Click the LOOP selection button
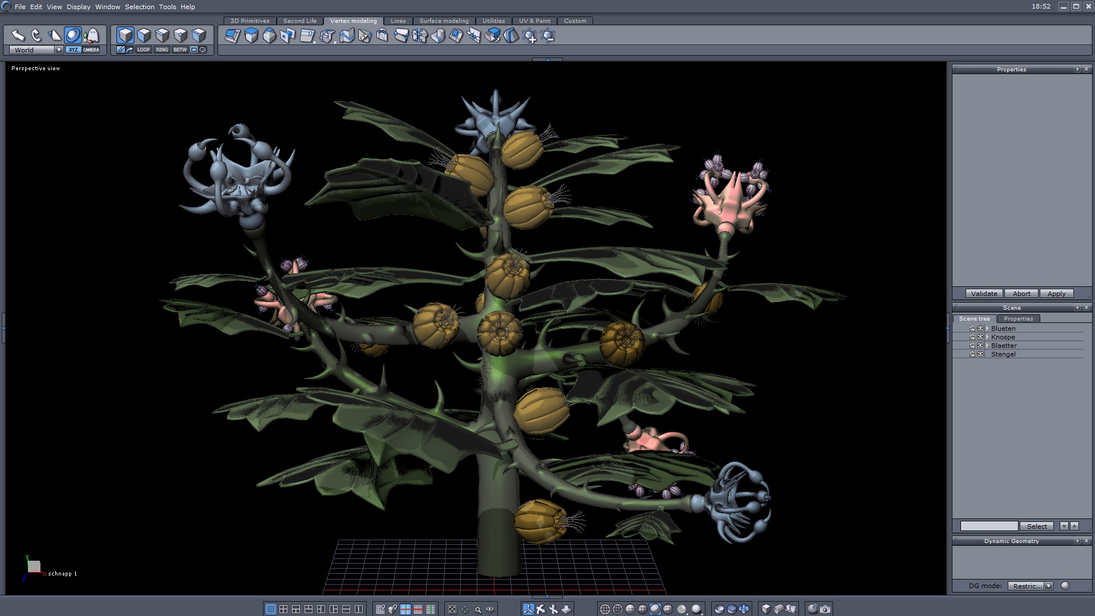 coord(143,50)
